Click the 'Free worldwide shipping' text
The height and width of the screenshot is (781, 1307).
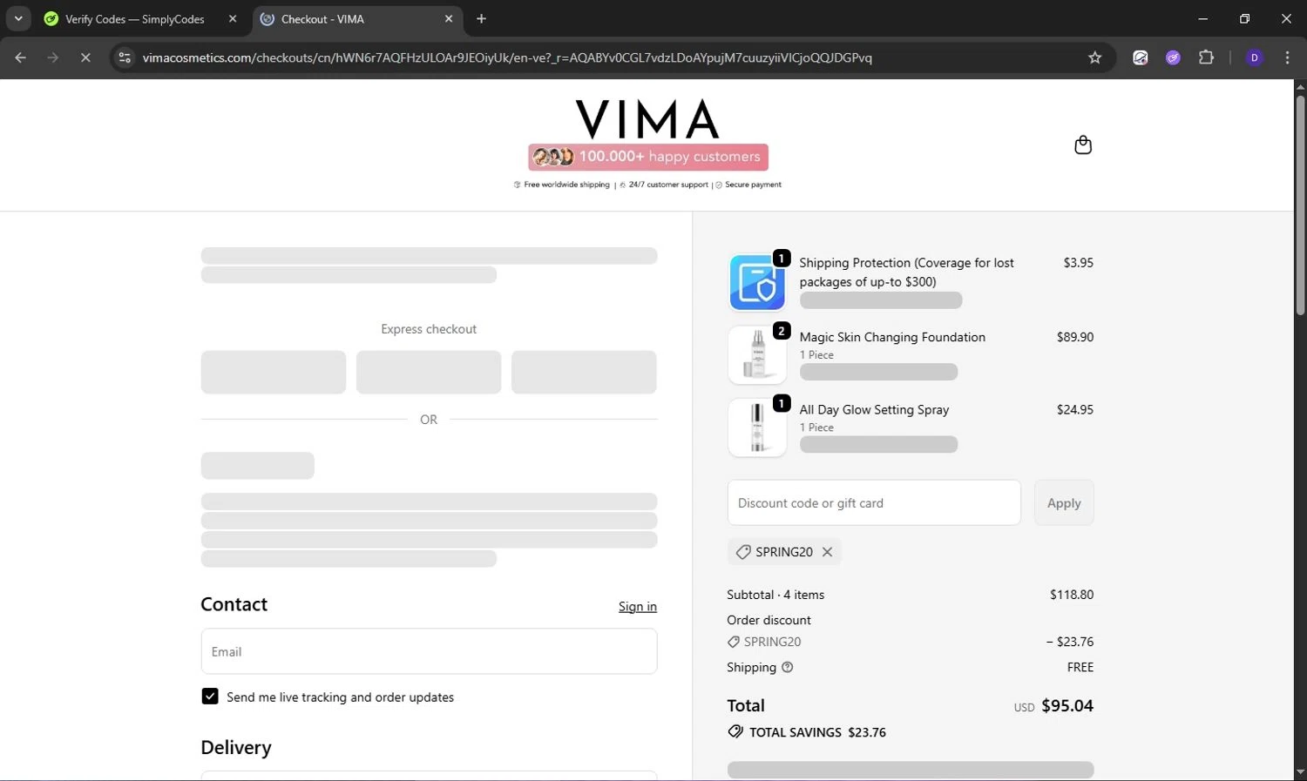[566, 185]
